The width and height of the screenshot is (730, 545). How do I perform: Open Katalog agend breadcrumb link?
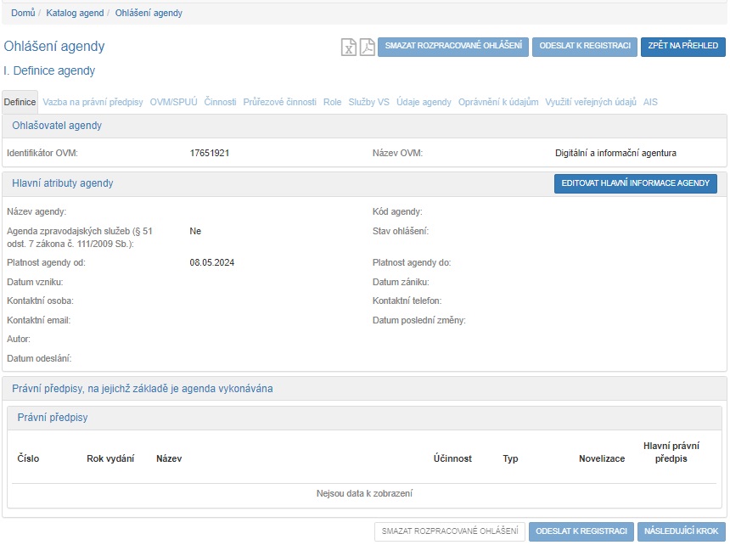[75, 13]
